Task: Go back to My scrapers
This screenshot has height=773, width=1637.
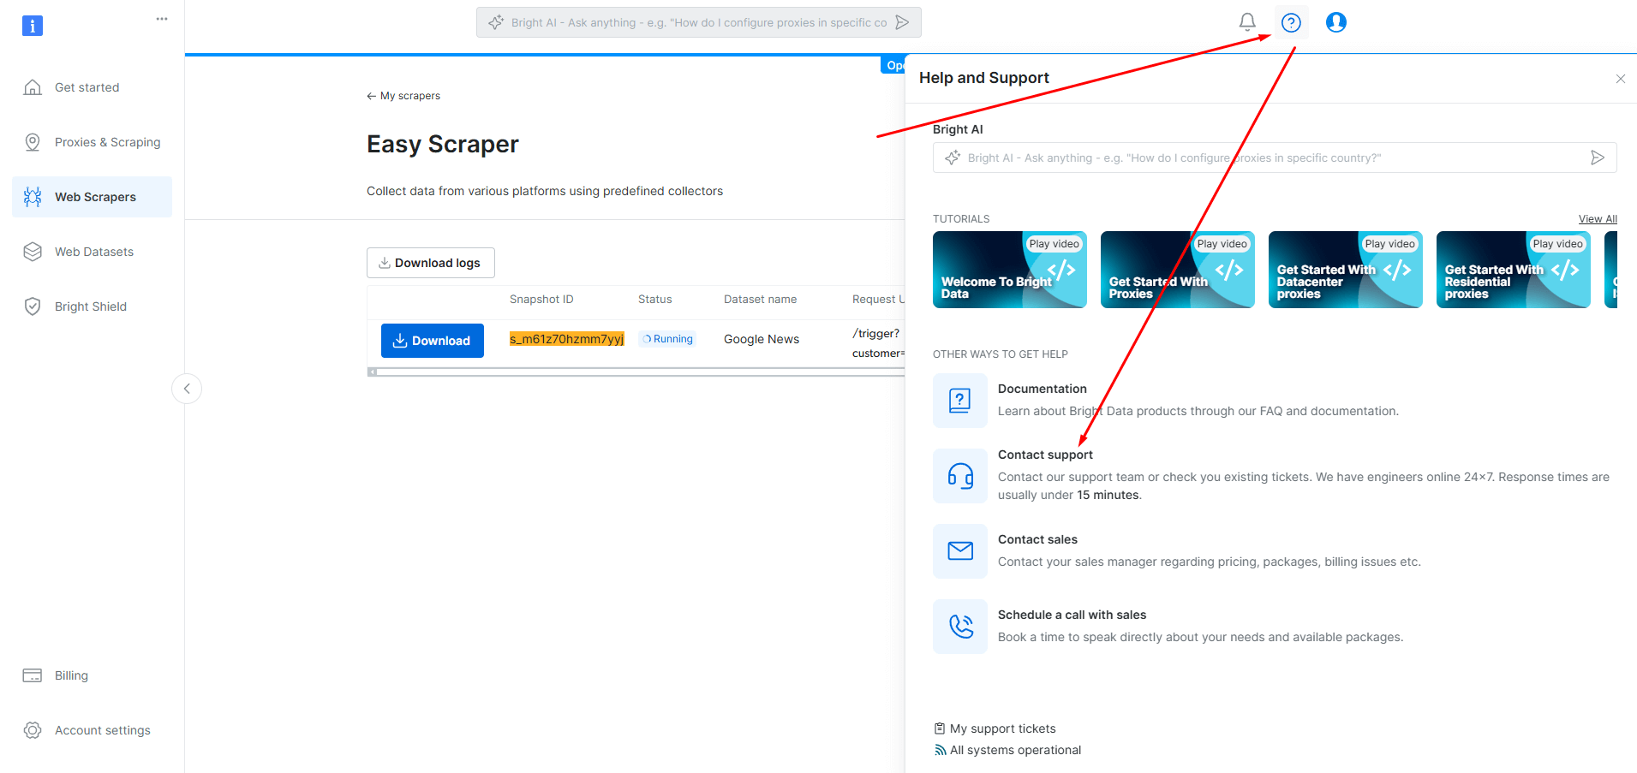Action: click(x=403, y=96)
